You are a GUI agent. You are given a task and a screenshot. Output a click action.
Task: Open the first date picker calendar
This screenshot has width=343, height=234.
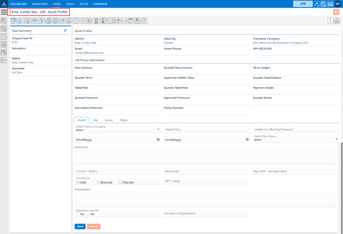pyautogui.click(x=158, y=140)
